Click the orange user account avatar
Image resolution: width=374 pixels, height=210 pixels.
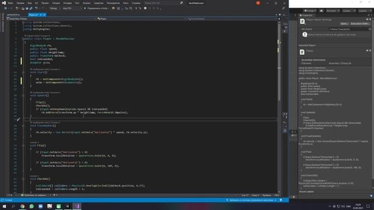258,3
